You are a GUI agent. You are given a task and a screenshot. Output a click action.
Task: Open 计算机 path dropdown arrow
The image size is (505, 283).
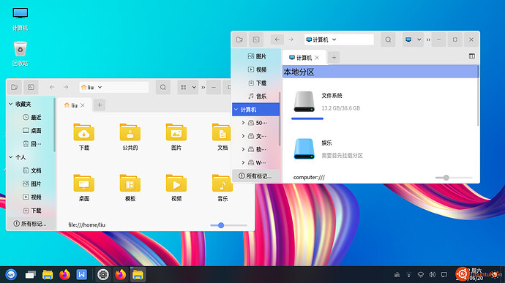click(x=334, y=39)
